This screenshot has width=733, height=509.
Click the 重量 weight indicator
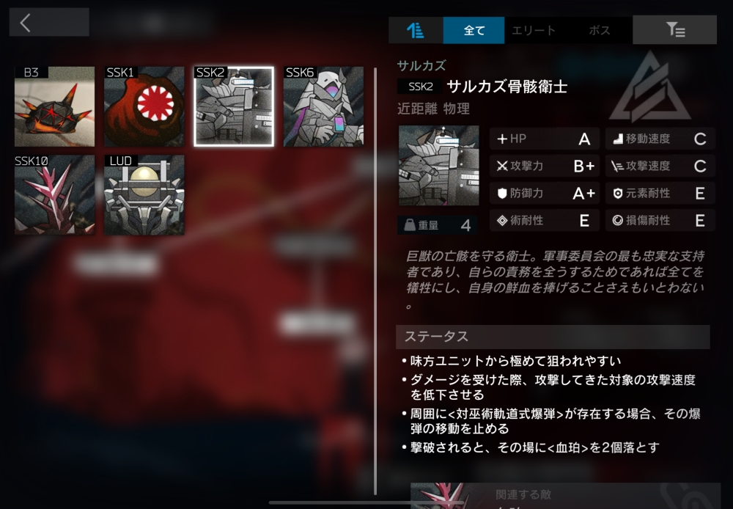pyautogui.click(x=438, y=225)
